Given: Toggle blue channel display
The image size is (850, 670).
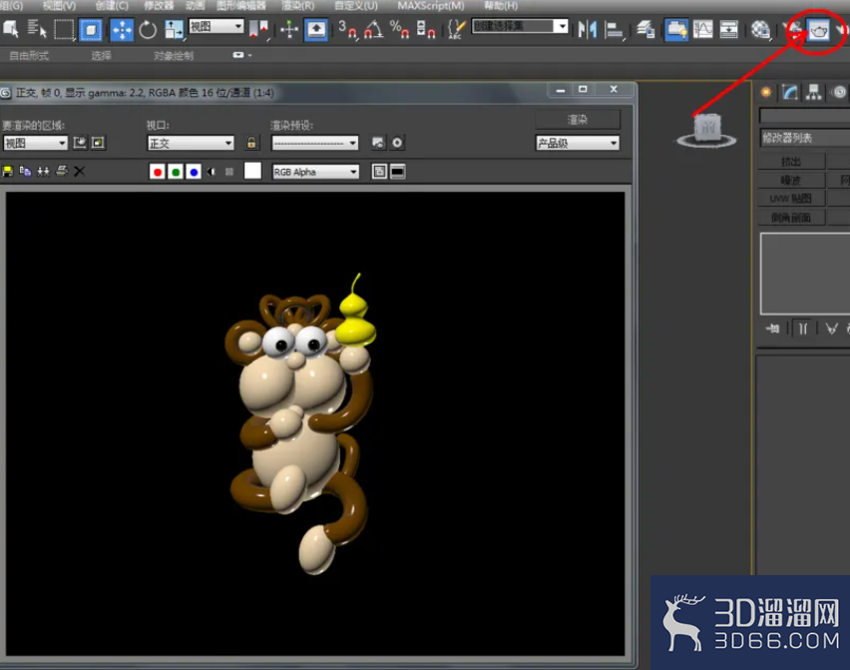Looking at the screenshot, I should pyautogui.click(x=194, y=172).
